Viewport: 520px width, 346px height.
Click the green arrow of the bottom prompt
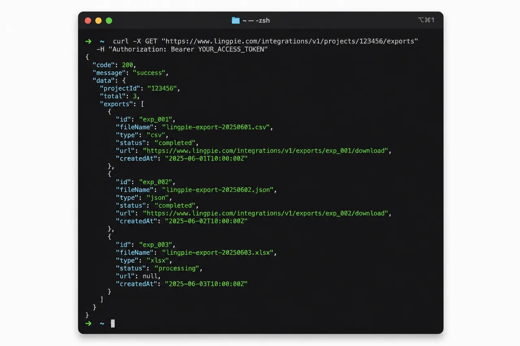(88, 323)
